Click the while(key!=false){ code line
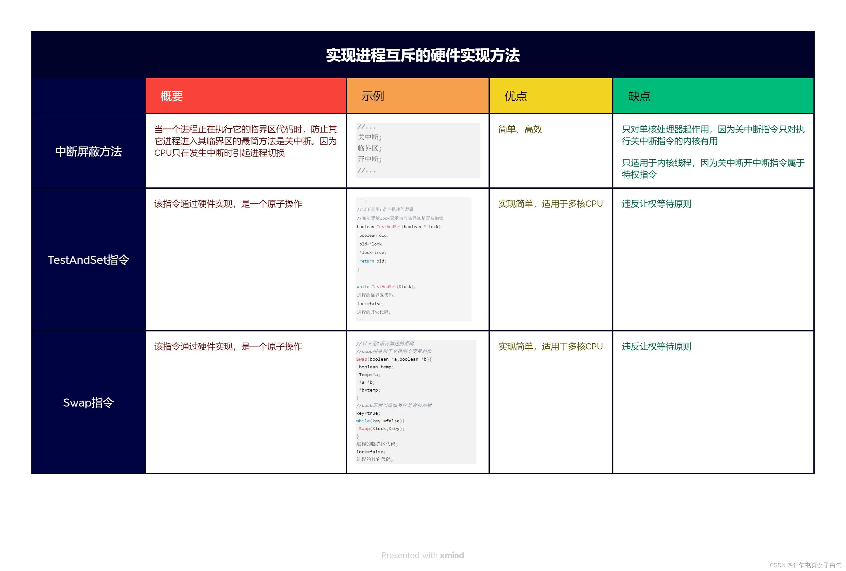Viewport: 846px width, 571px height. coord(380,421)
